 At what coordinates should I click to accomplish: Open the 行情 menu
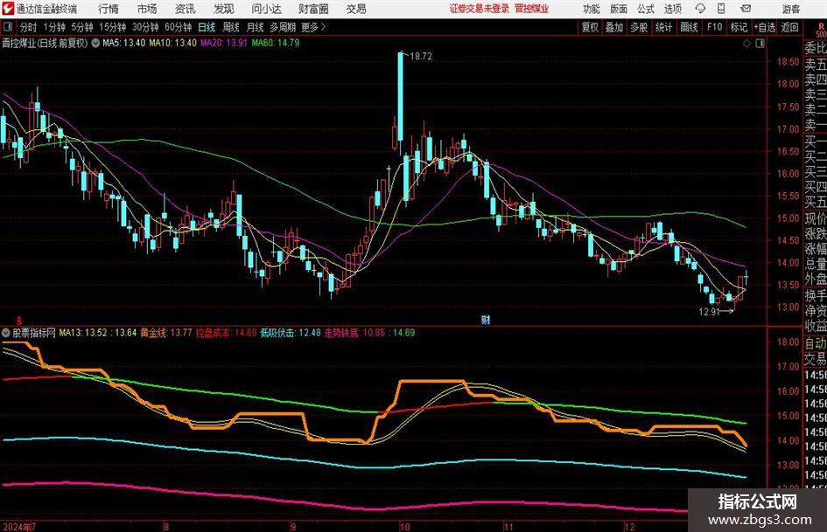point(109,9)
